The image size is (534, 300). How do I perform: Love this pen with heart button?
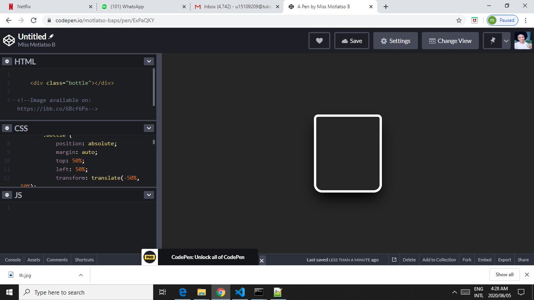(x=319, y=40)
